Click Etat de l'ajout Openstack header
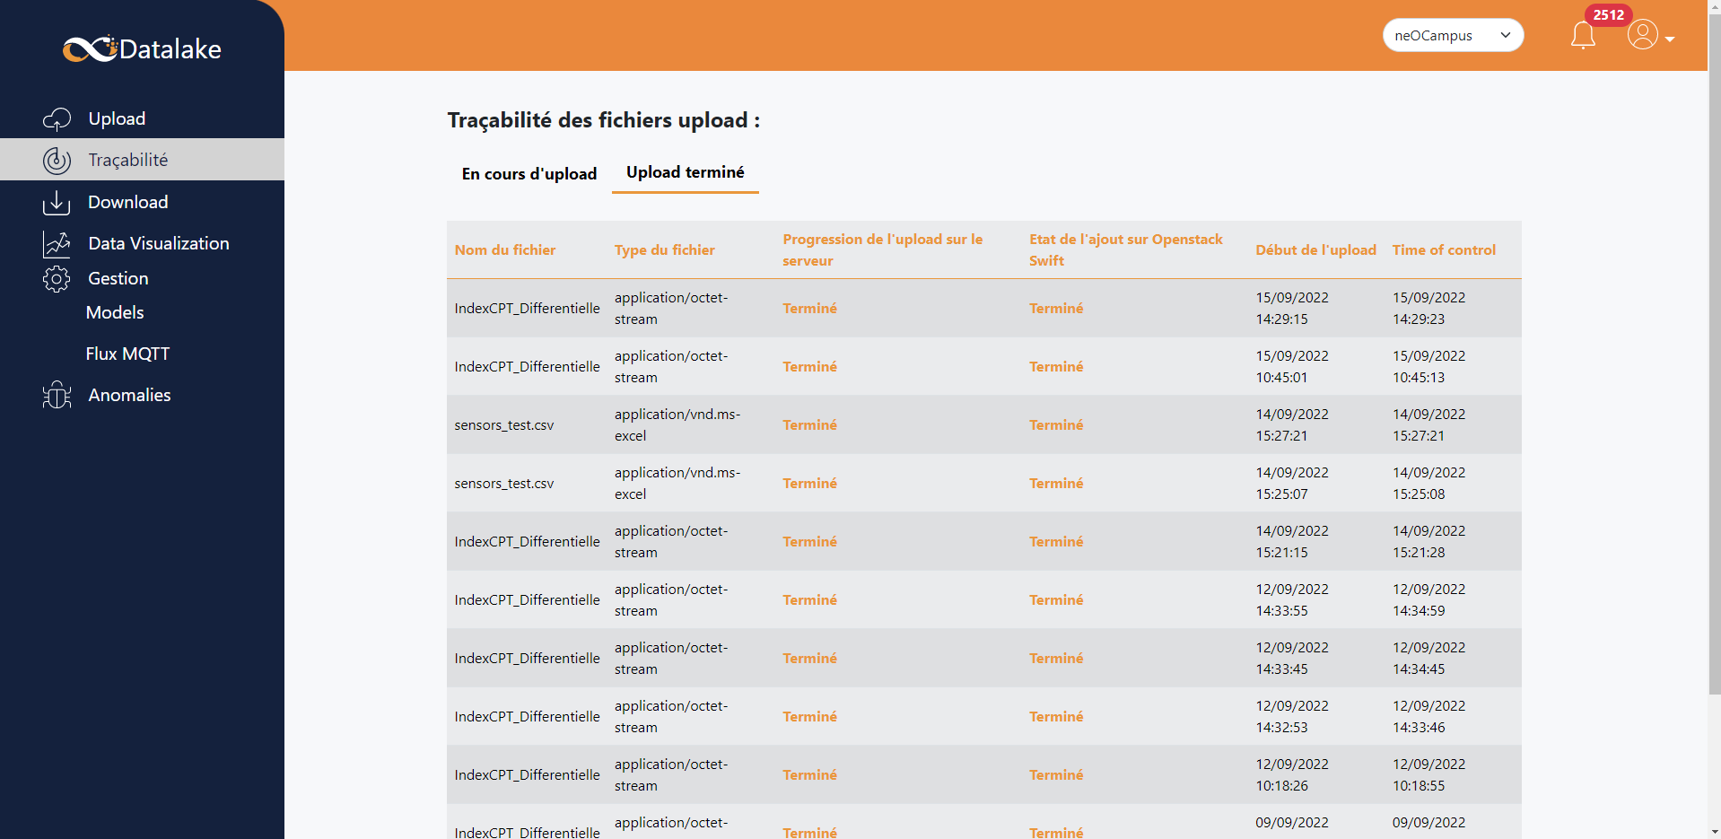This screenshot has height=839, width=1721. pos(1126,249)
